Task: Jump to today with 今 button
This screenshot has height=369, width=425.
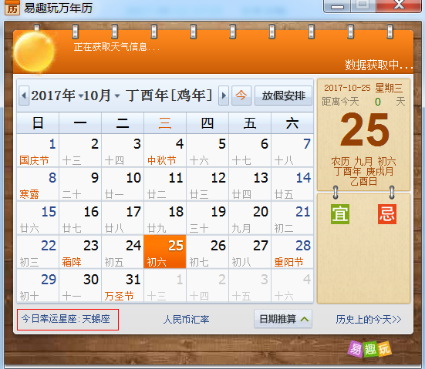Action: (x=241, y=96)
